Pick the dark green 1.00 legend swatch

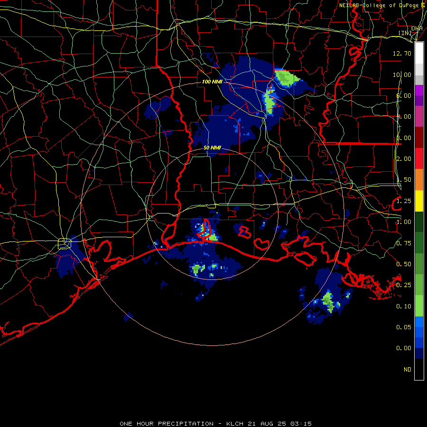click(419, 222)
